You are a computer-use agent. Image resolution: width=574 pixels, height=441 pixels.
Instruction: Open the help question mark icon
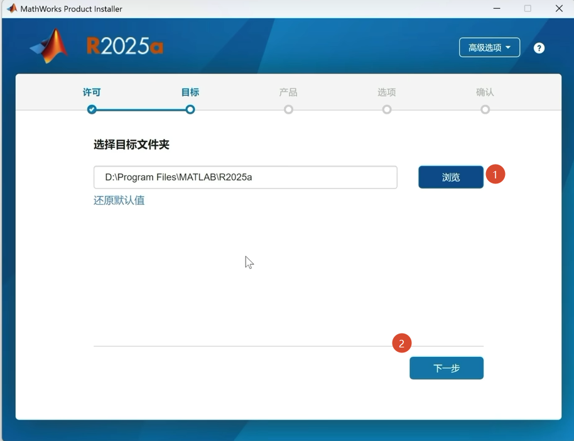[539, 48]
